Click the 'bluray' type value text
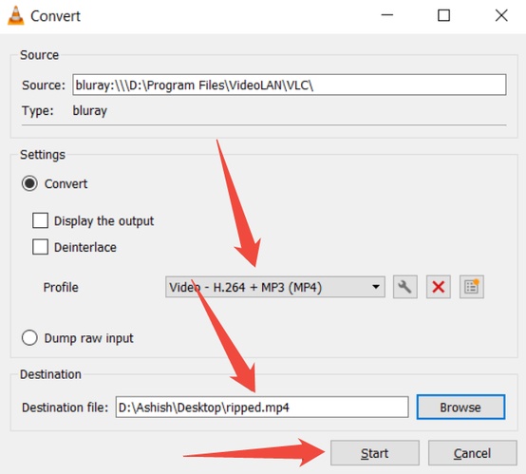The width and height of the screenshot is (526, 474). coord(90,111)
